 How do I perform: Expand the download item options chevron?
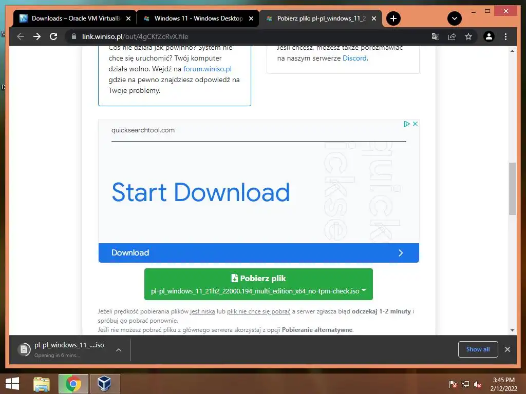click(x=119, y=350)
